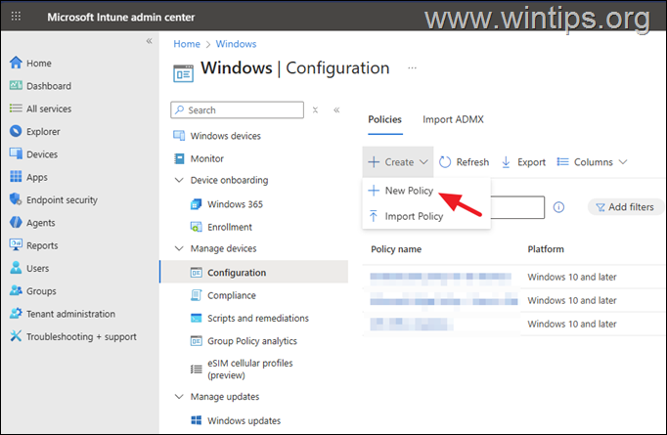Viewport: 667px width, 435px height.
Task: Click the Users person icon
Action: [x=16, y=268]
